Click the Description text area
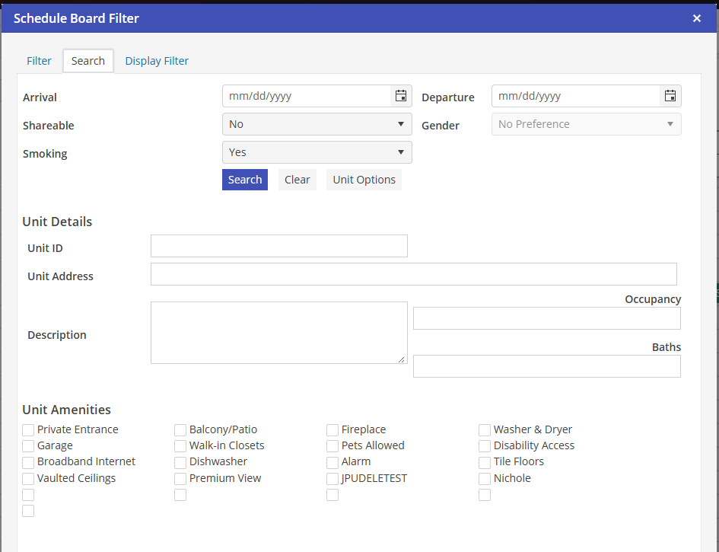 click(278, 333)
